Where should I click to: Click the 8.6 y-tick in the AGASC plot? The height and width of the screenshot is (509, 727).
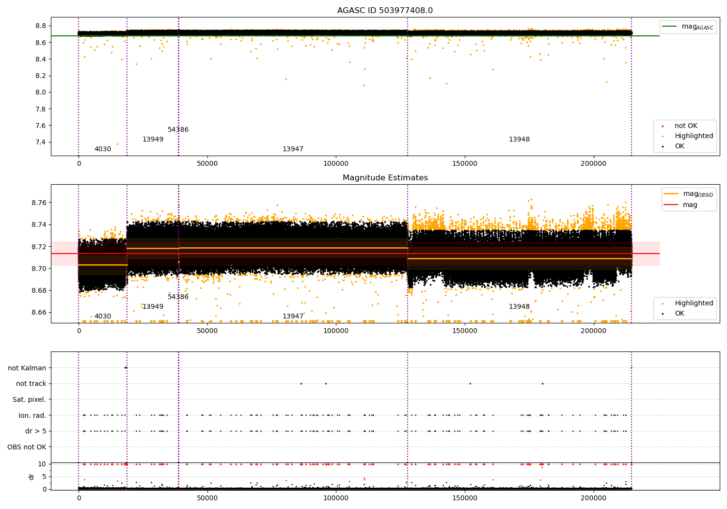(x=41, y=43)
